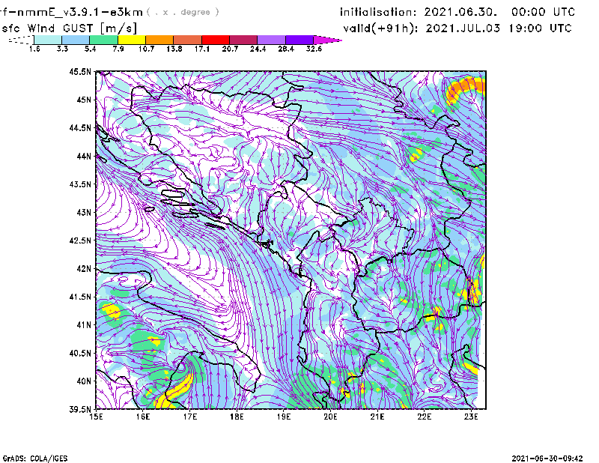
Task: Click the '22E' longitude label
Action: point(425,417)
